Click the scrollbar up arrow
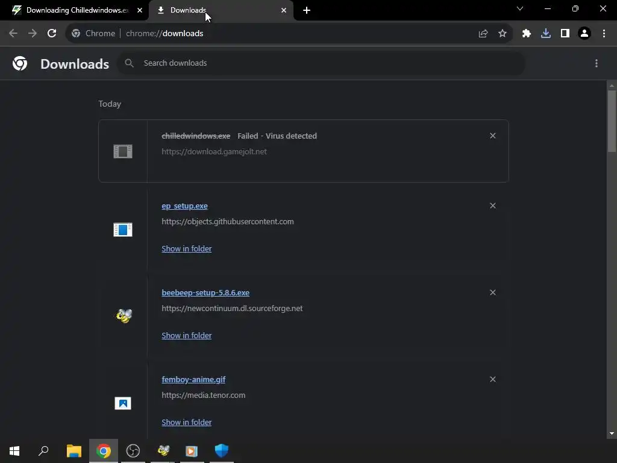The image size is (617, 463). pyautogui.click(x=612, y=86)
